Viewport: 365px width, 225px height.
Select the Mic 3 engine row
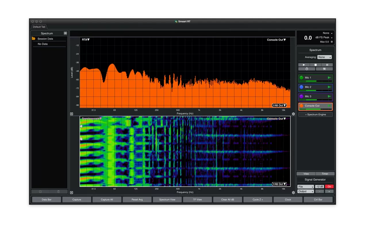315,97
